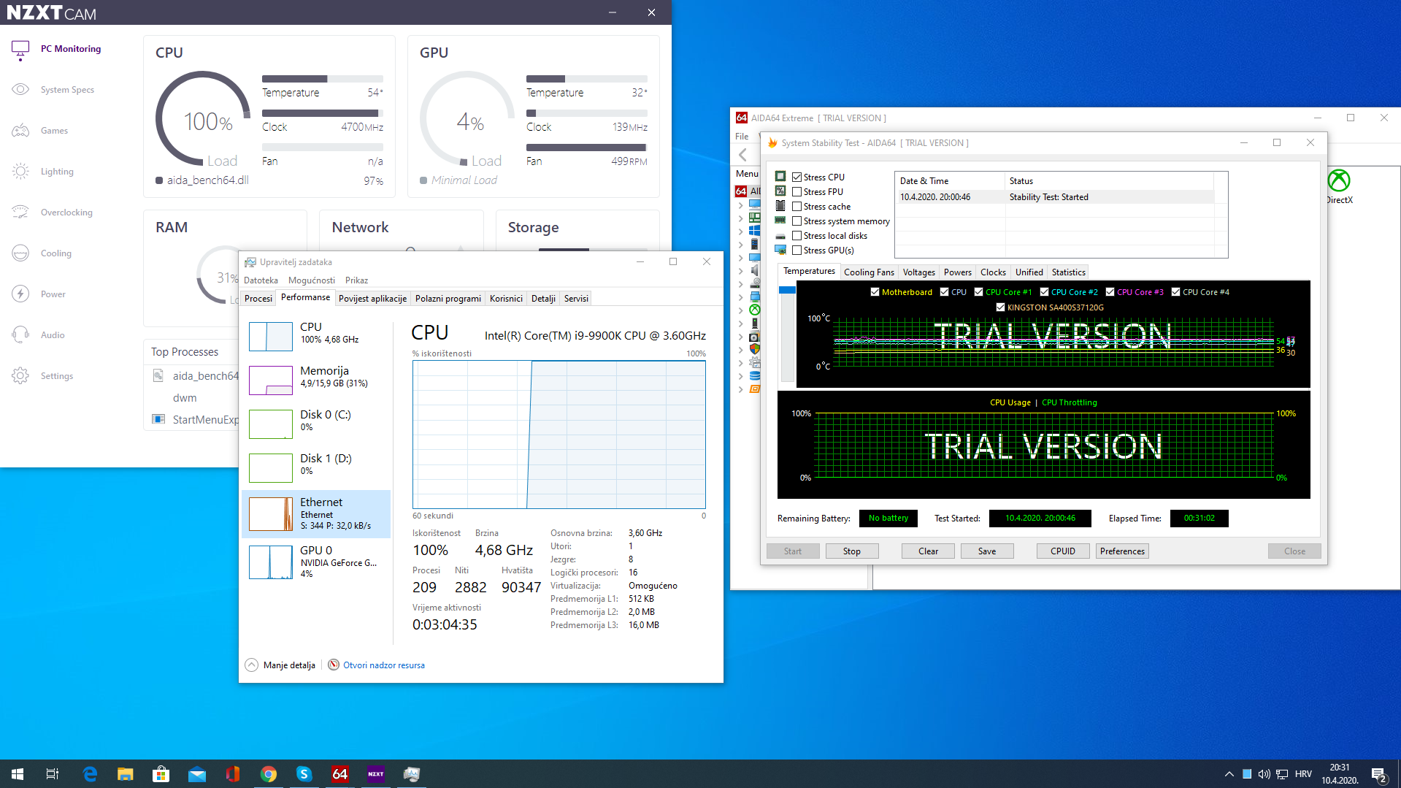
Task: Open Preferences in stability test
Action: 1122,551
